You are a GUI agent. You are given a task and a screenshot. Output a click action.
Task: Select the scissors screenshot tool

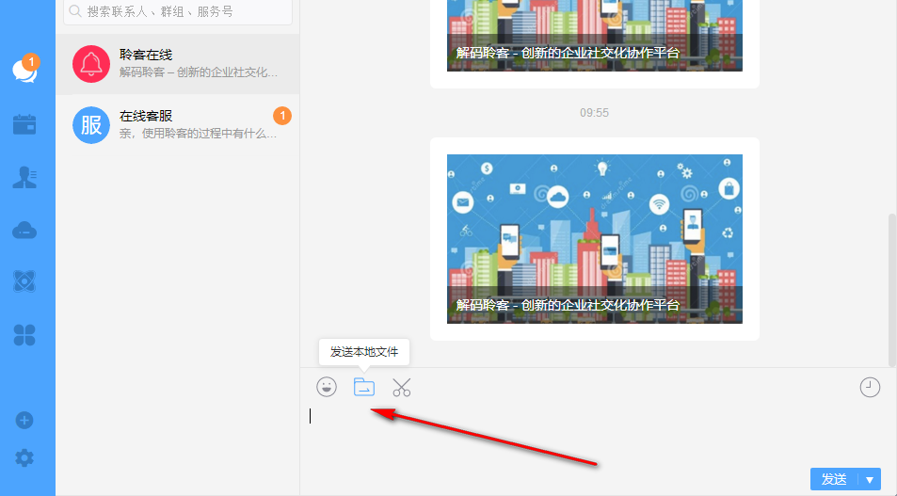point(402,387)
